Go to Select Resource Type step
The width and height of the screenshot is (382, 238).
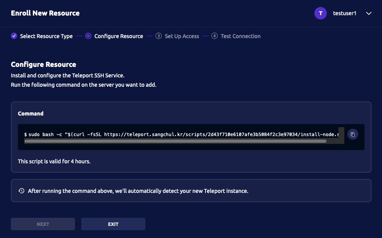tap(46, 36)
